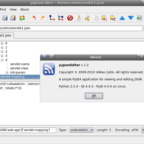Expand the init-param node
The width and height of the screenshot is (144, 144).
pyautogui.click(x=7, y=72)
